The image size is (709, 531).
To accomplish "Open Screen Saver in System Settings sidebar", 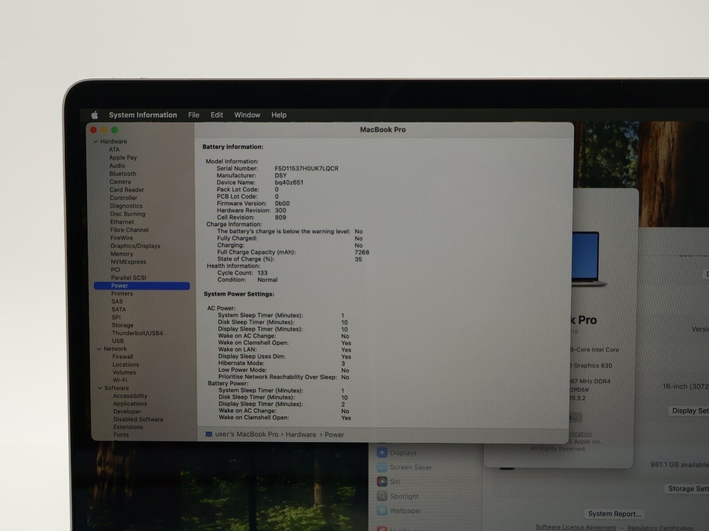I will (404, 467).
